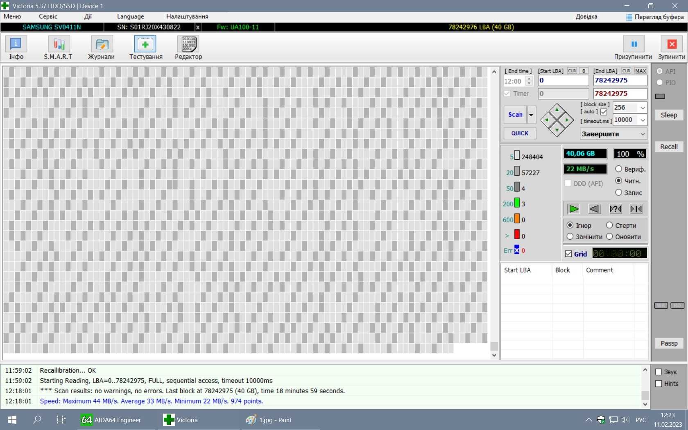Select the Оновити refresh action
Screen dimensions: 688x430
[x=609, y=236]
